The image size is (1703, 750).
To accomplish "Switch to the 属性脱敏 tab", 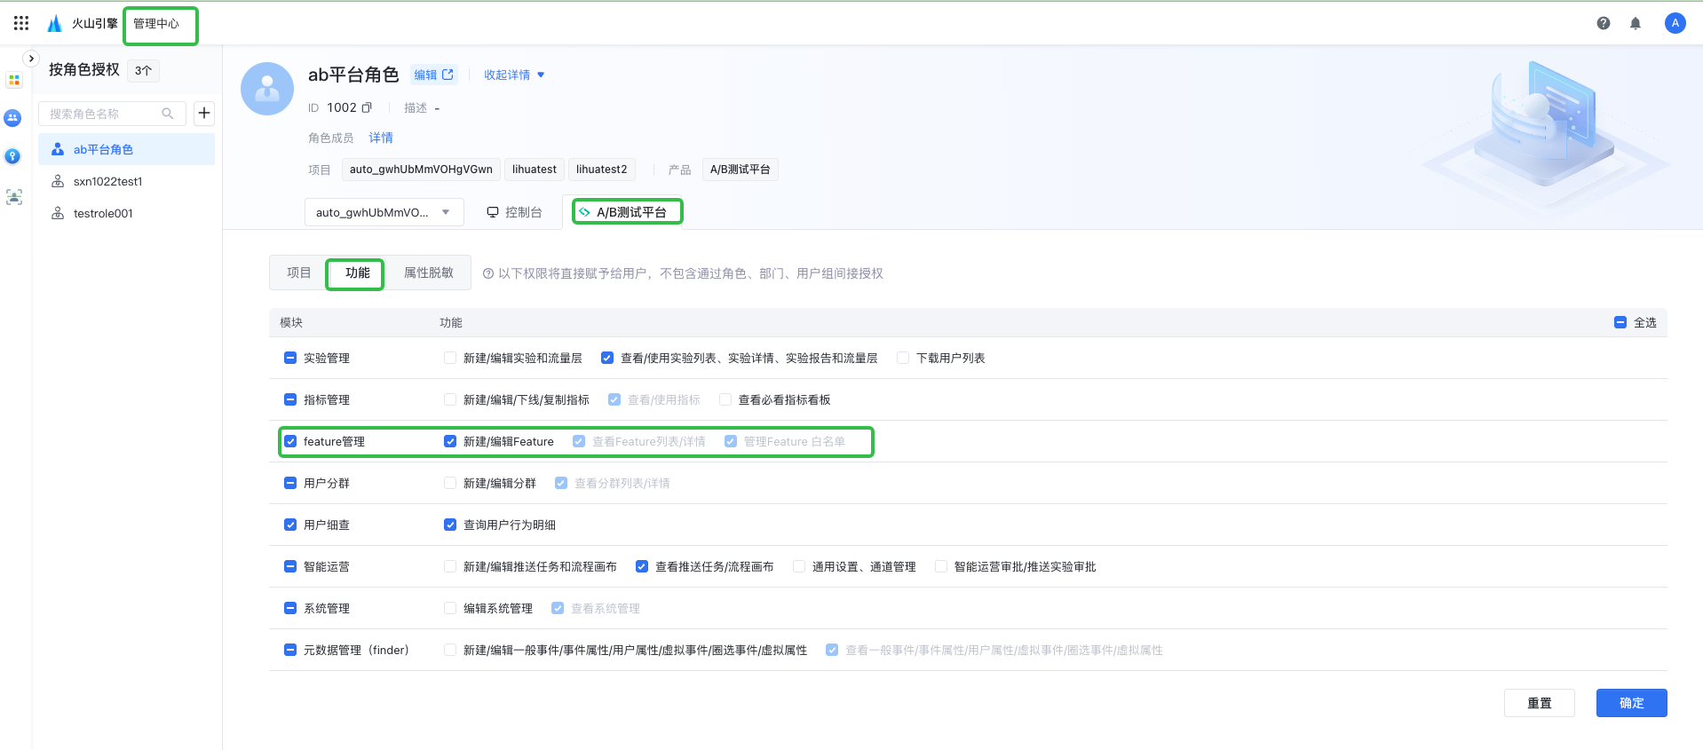I will [x=428, y=272].
